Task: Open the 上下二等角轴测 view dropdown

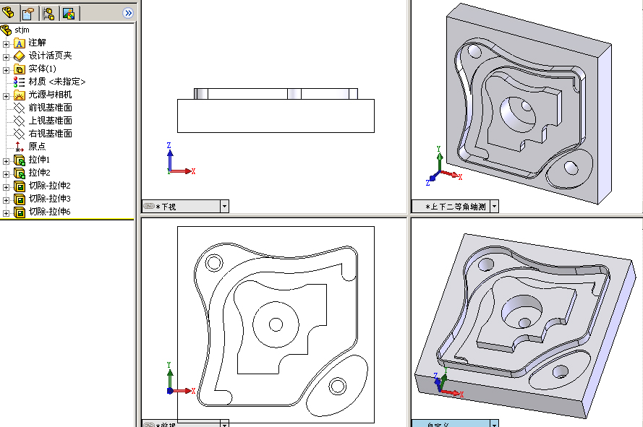Action: (495, 206)
